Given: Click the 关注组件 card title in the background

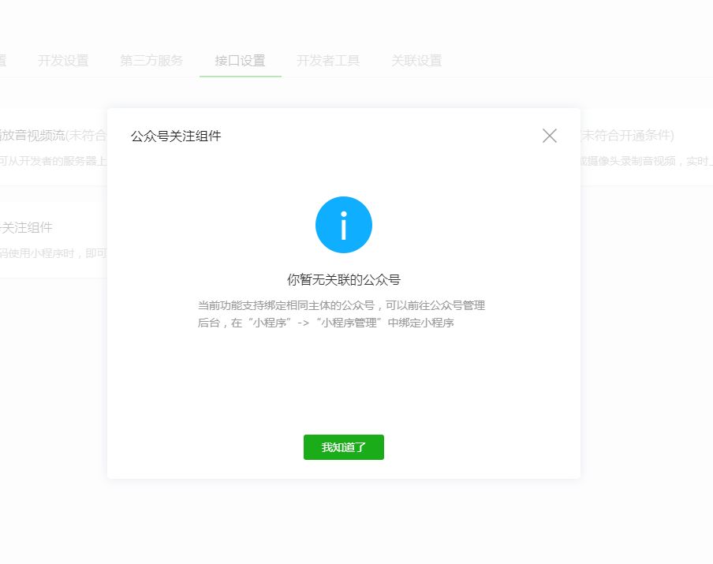Looking at the screenshot, I should (26, 227).
